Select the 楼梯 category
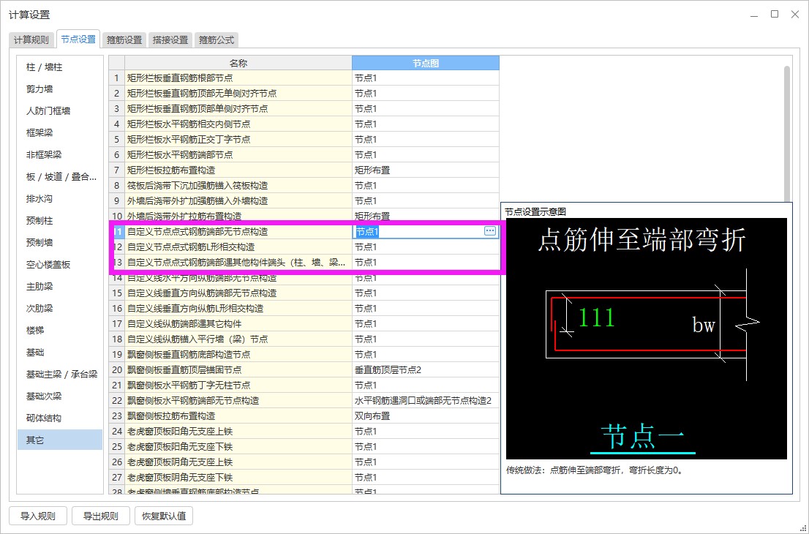The image size is (809, 534). pyautogui.click(x=59, y=330)
